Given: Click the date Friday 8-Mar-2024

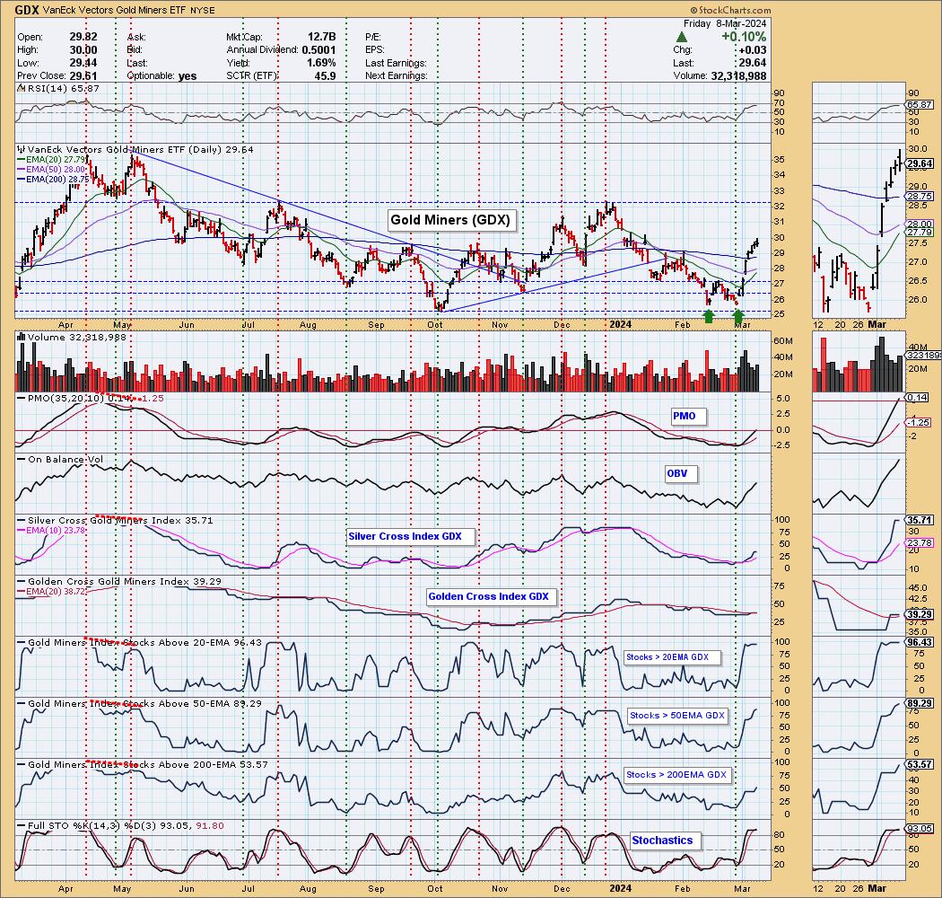Looking at the screenshot, I should (725, 23).
